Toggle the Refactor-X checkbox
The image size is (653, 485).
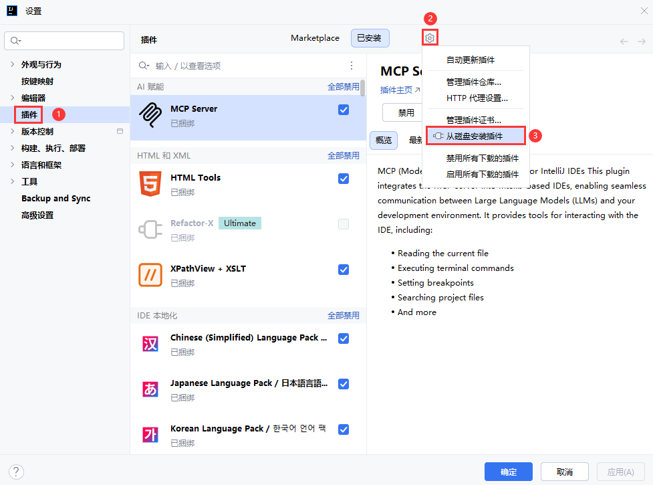click(344, 224)
